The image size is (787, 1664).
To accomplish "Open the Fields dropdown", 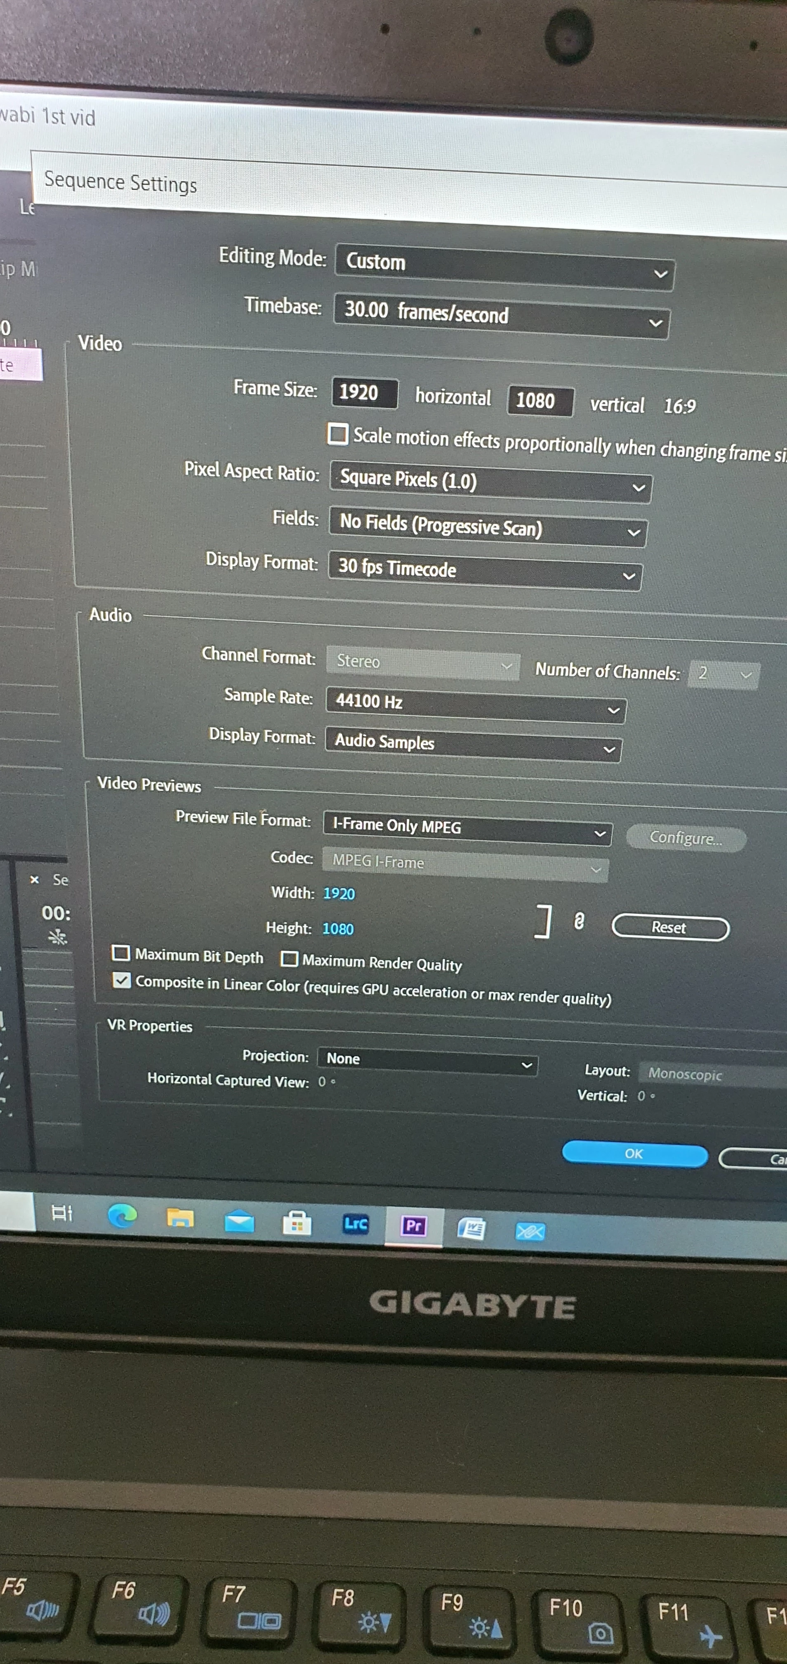I will (488, 527).
